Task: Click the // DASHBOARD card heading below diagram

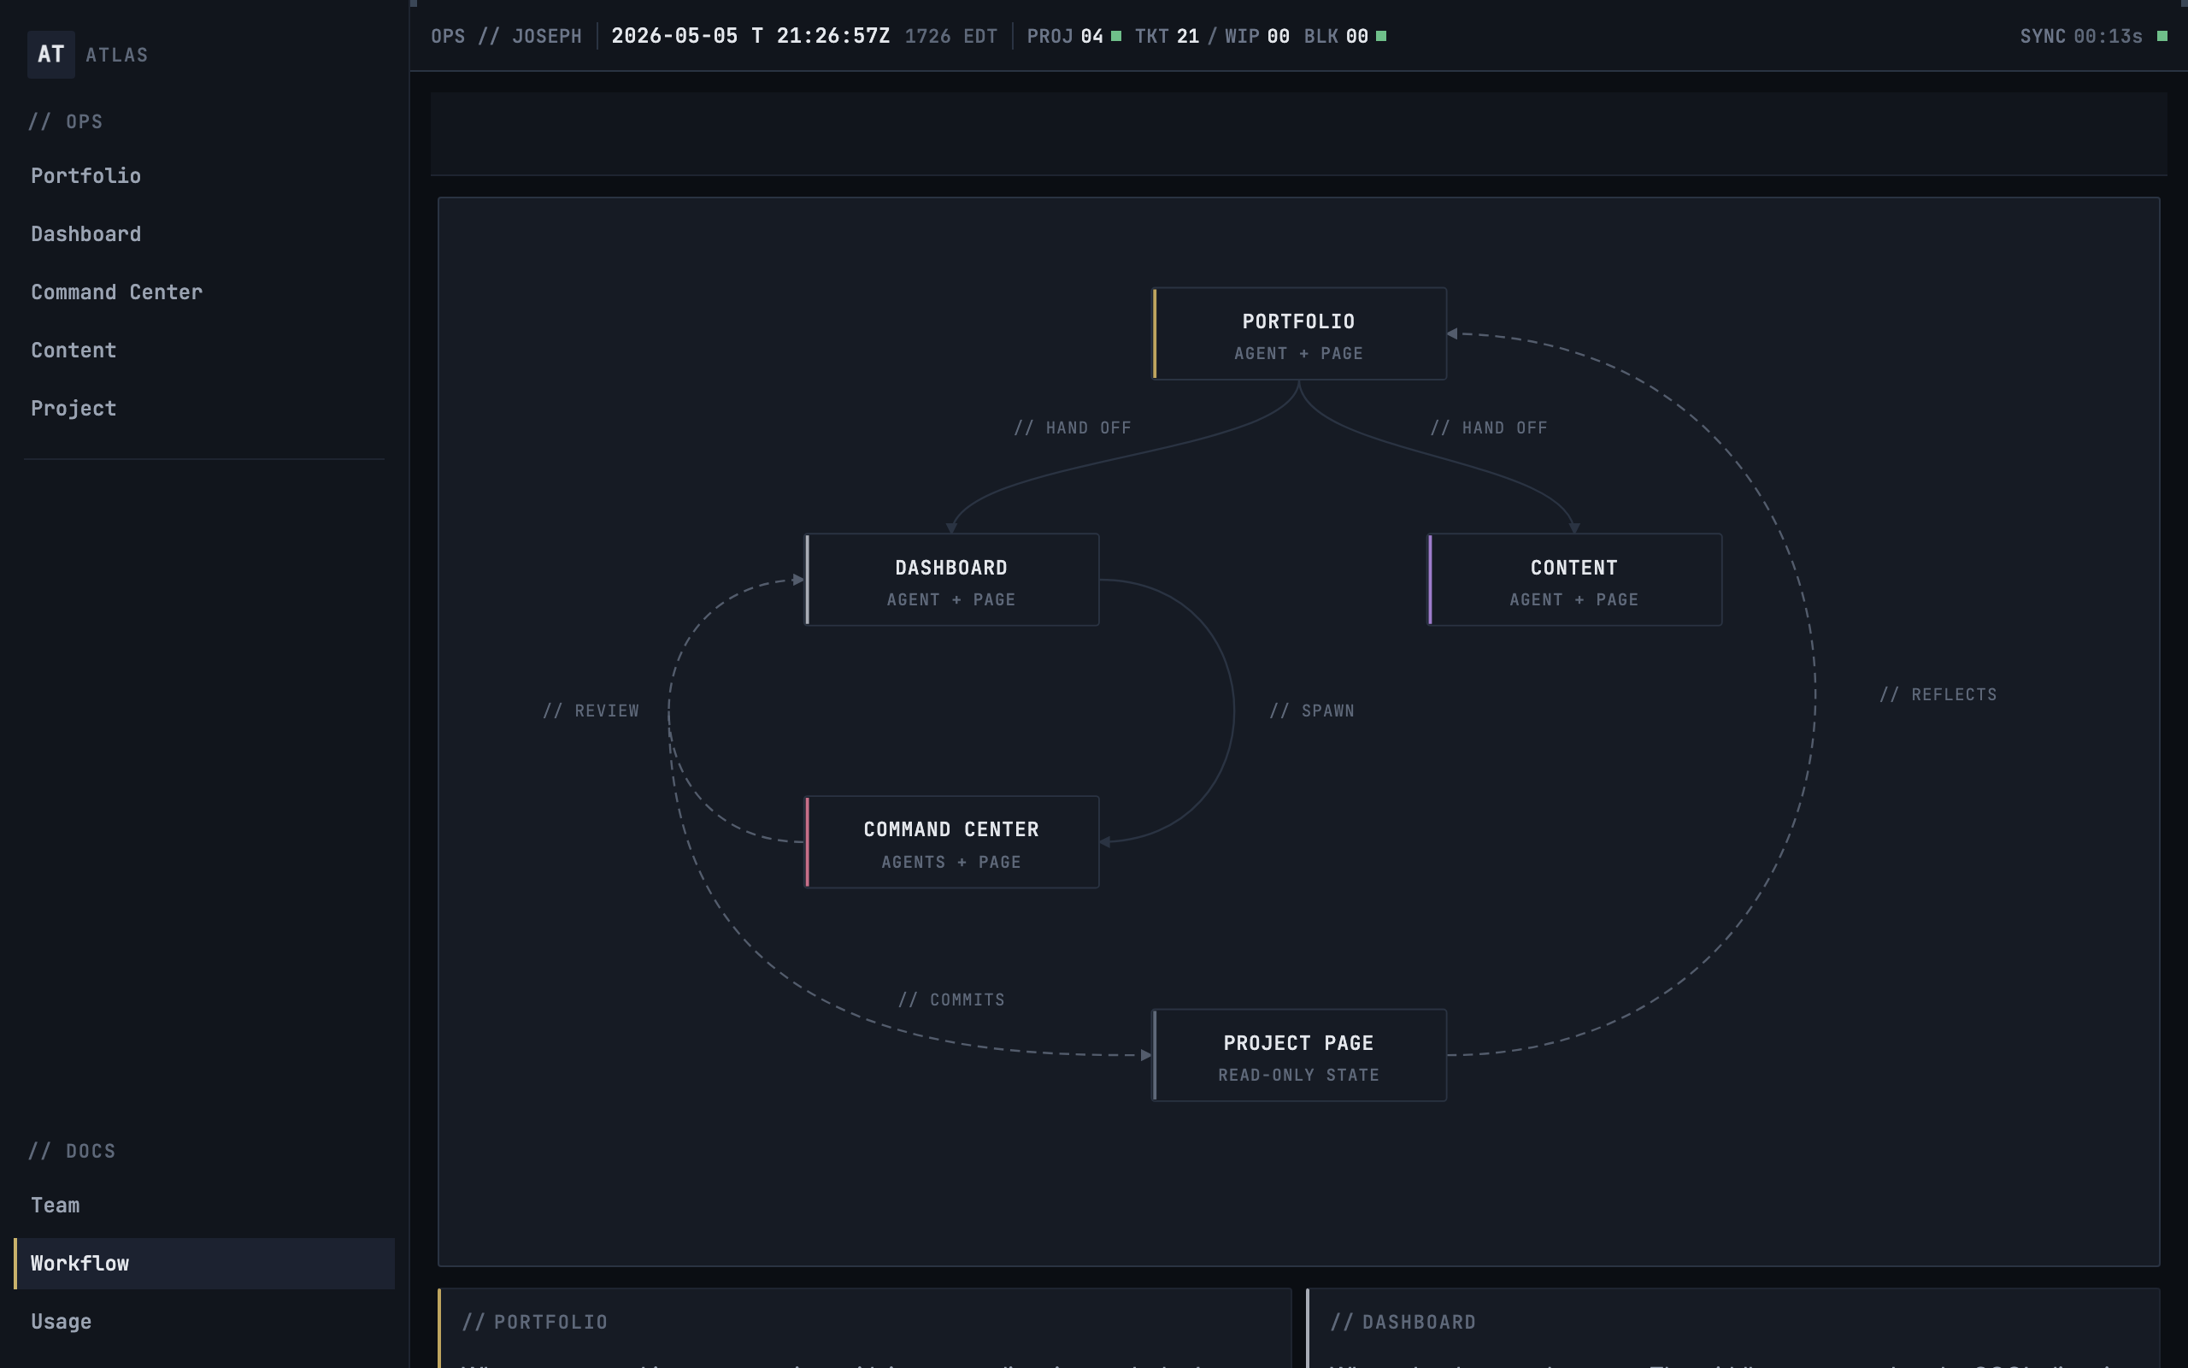Action: click(x=1403, y=1322)
